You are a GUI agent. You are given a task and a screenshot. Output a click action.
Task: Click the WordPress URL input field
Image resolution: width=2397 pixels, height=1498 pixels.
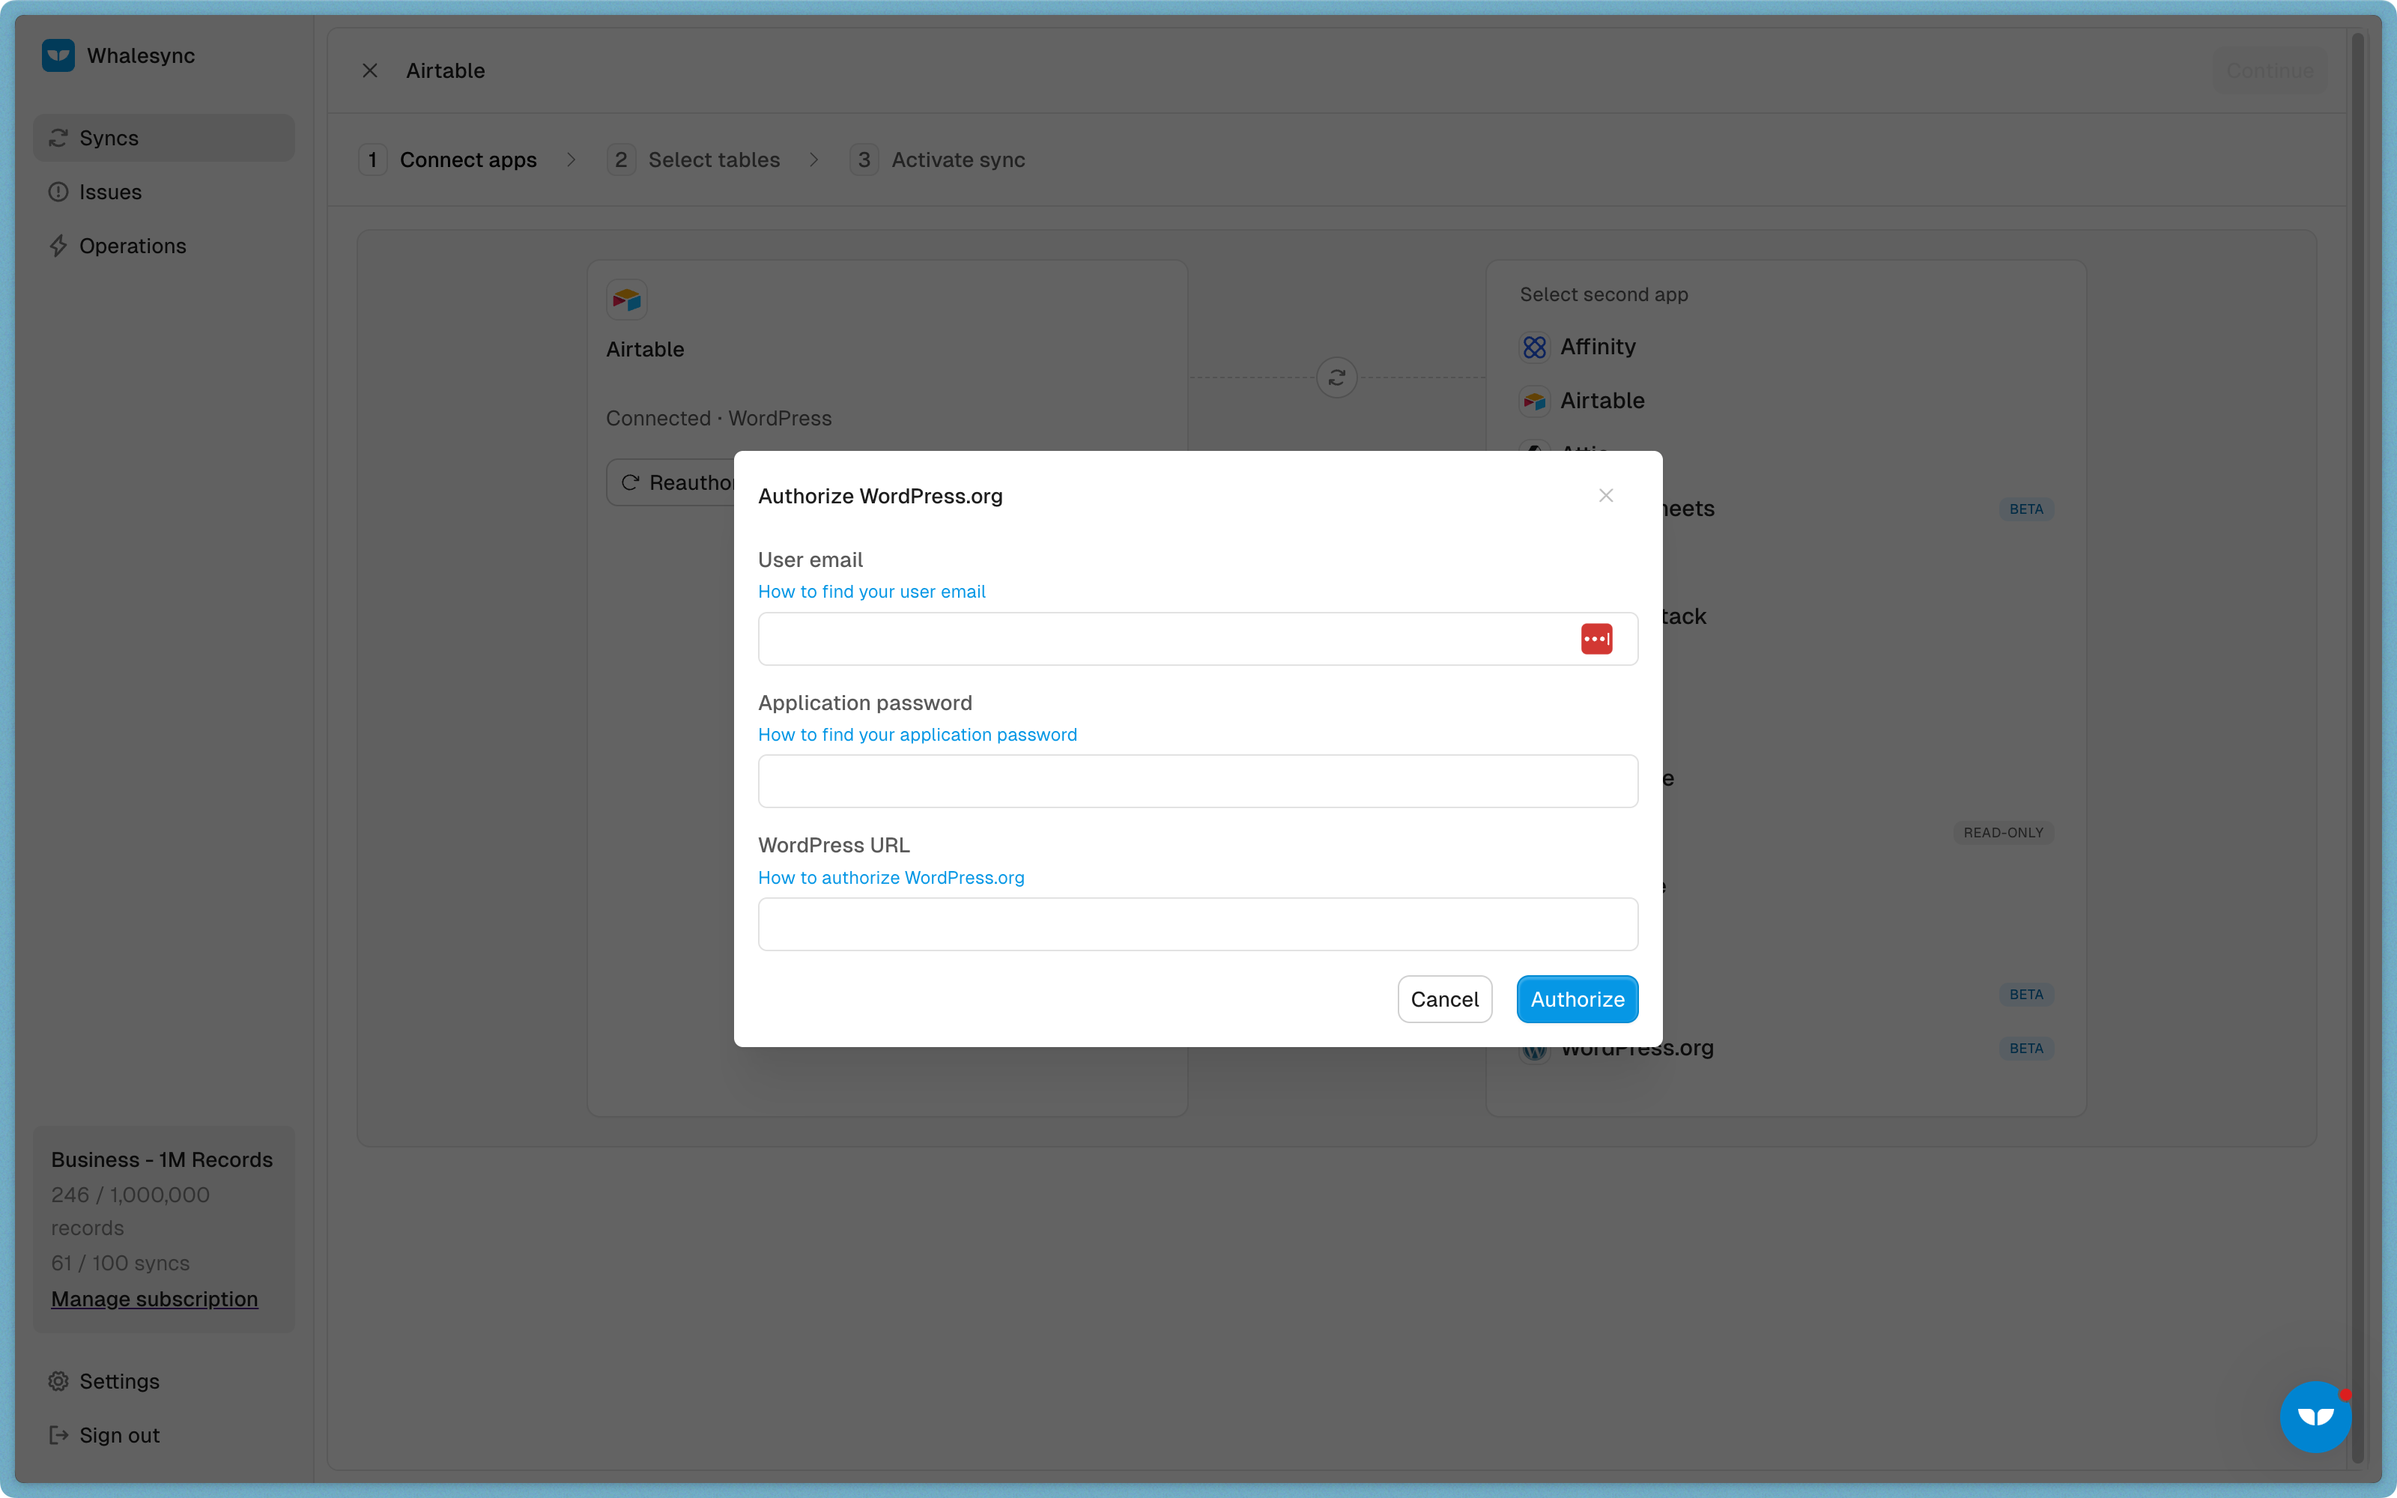tap(1198, 924)
